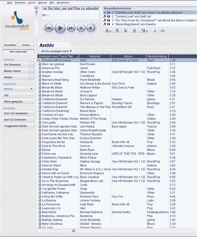
Task: Expand the side button next to Radio
Action: pos(32,77)
